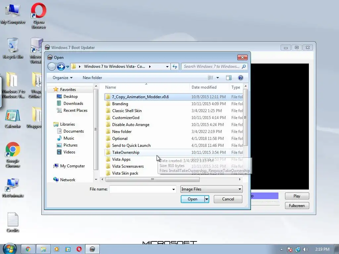
Task: Click Fullscreen in Boot Updater window
Action: click(297, 206)
